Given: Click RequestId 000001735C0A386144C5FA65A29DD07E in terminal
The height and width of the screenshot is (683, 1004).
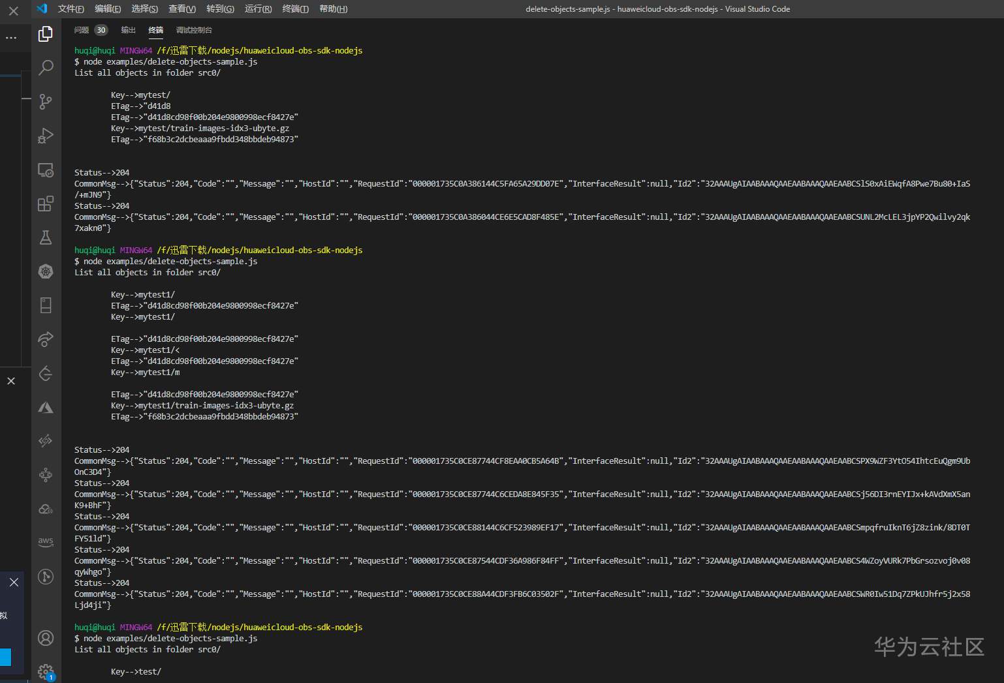Looking at the screenshot, I should pos(487,184).
